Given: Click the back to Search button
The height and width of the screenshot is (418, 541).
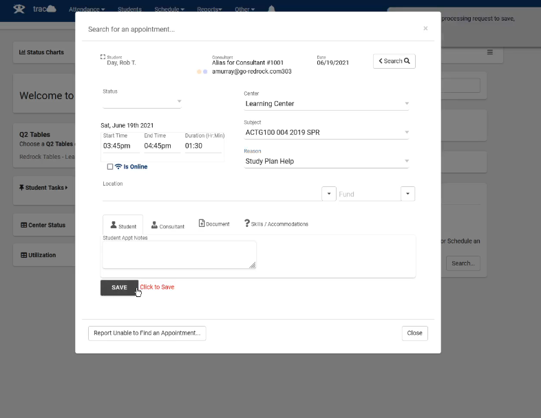Looking at the screenshot, I should pos(394,61).
